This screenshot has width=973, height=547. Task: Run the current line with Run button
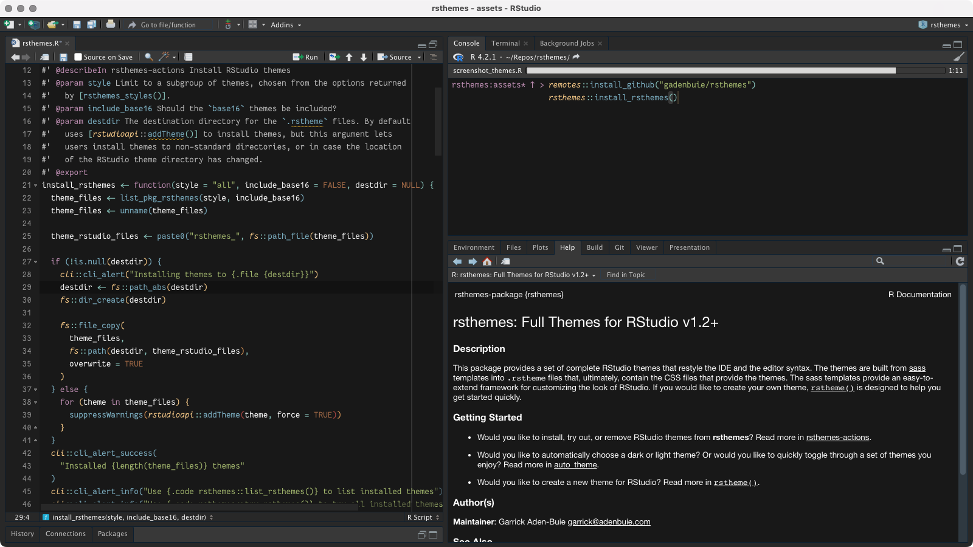pos(305,57)
